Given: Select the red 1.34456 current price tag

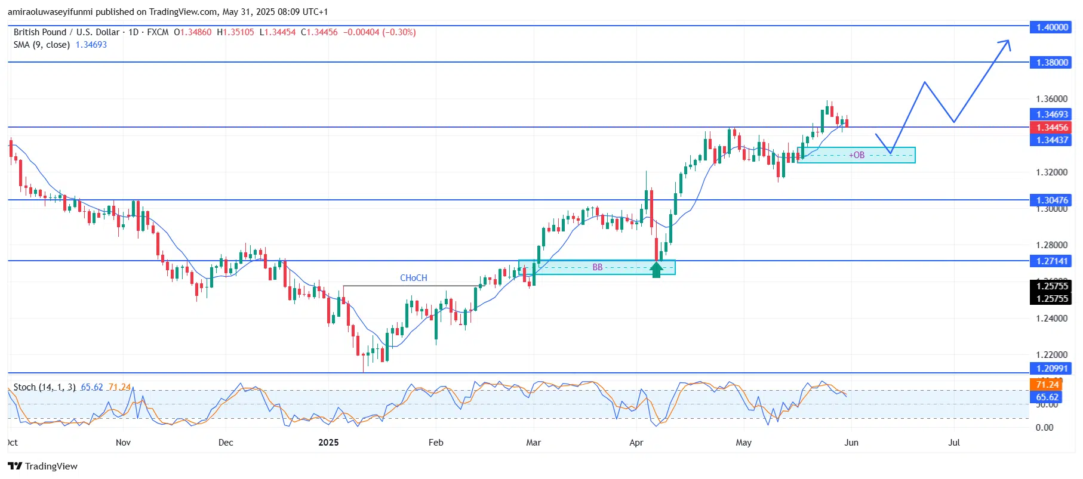Looking at the screenshot, I should coord(1052,128).
